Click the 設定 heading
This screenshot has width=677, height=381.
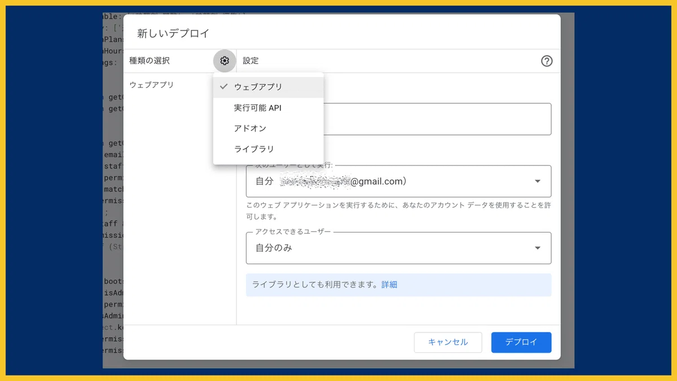tap(250, 61)
